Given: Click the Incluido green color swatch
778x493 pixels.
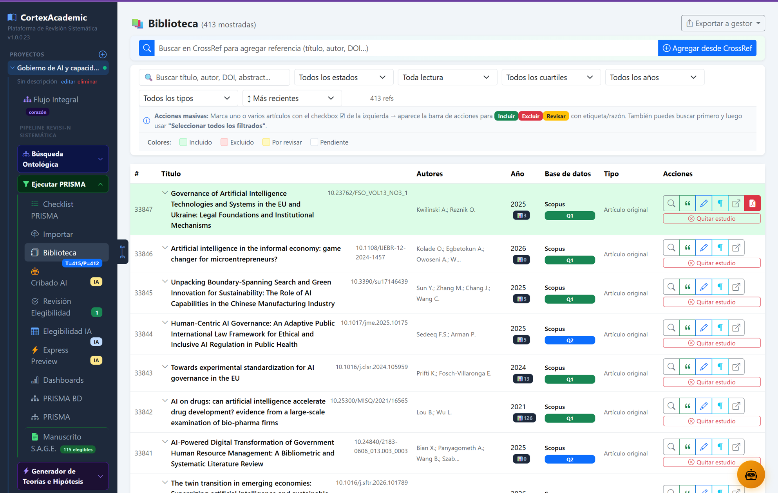Looking at the screenshot, I should coord(183,142).
